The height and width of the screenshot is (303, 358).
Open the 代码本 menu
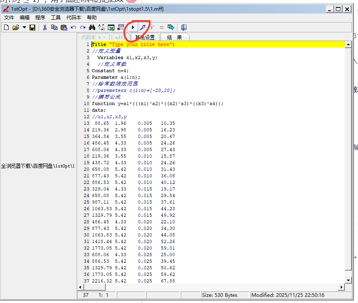click(x=73, y=18)
